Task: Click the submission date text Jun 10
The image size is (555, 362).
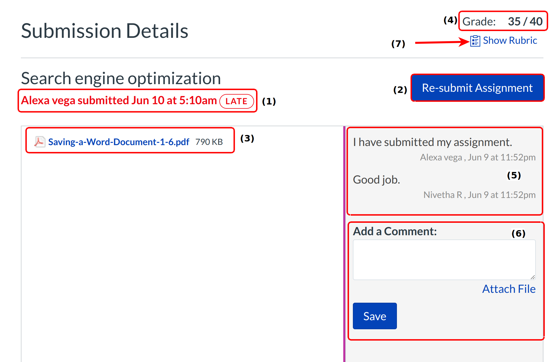Action: tap(148, 101)
